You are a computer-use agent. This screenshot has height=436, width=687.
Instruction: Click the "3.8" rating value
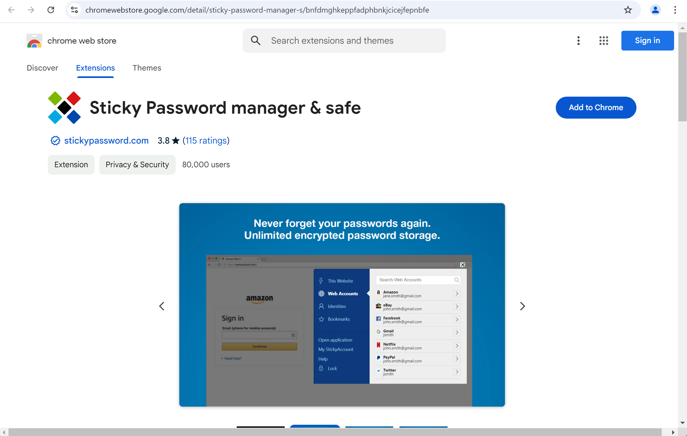163,140
